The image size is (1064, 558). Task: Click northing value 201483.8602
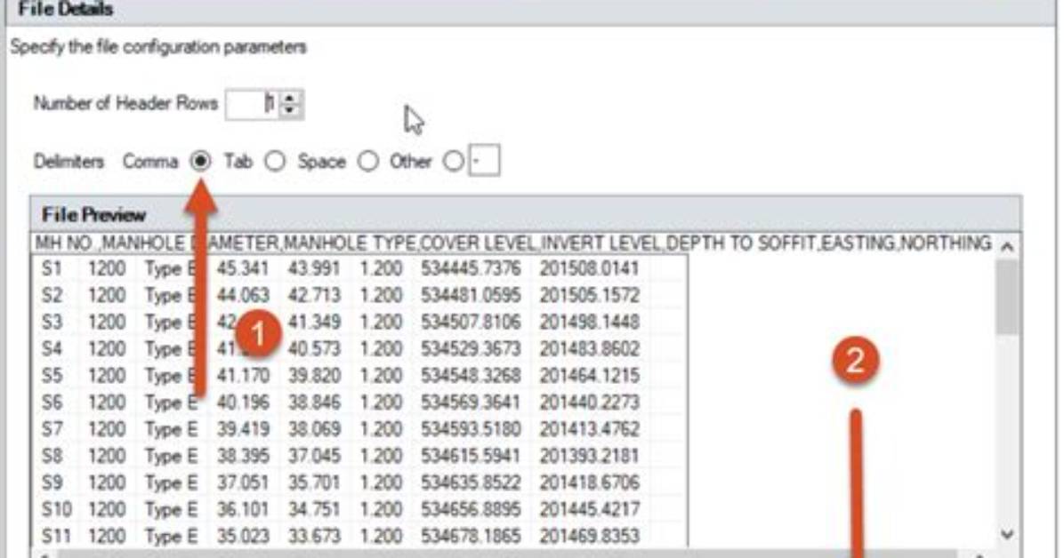tap(589, 349)
